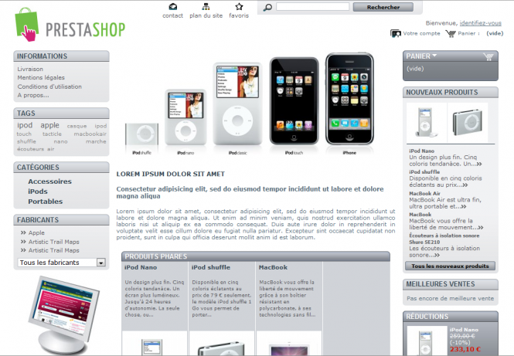Open the NOUVEAUX PRODUITS block title
This screenshot has height=356, width=514.
442,93
